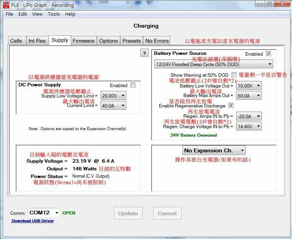The height and width of the screenshot is (239, 292).
Task: Open the Help menu
Action: pos(70,14)
